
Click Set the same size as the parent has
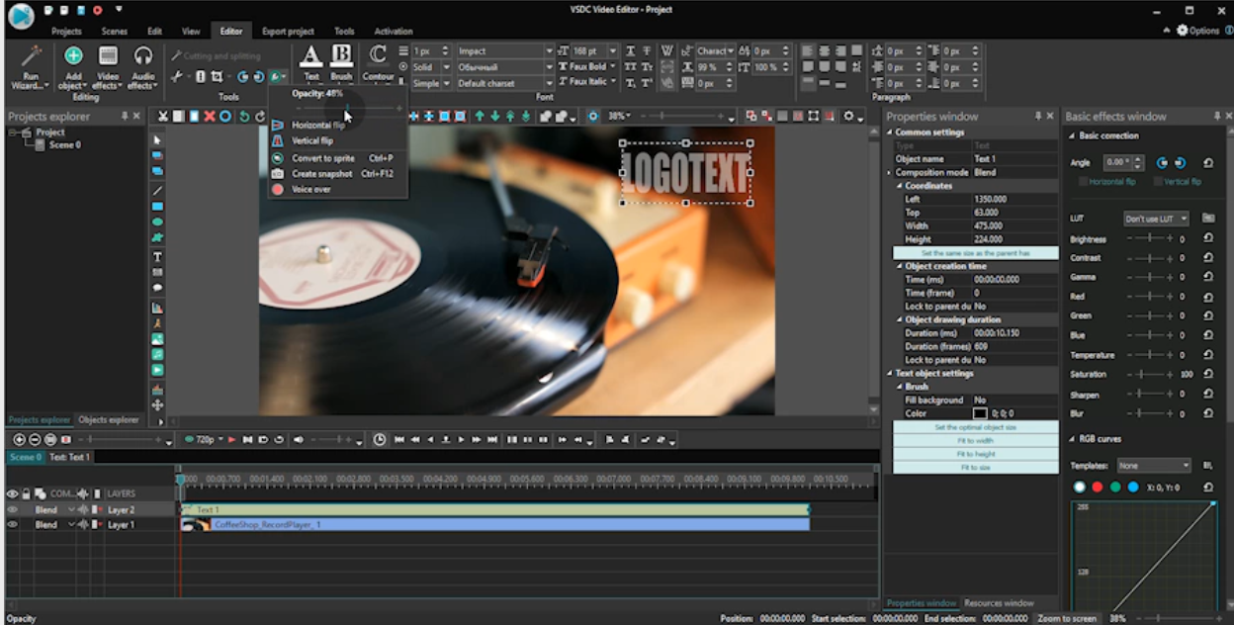click(x=975, y=253)
